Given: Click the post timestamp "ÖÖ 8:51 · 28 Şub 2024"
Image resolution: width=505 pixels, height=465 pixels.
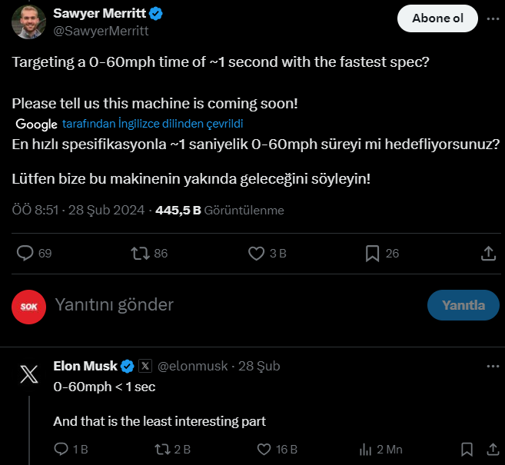Looking at the screenshot, I should (x=78, y=210).
